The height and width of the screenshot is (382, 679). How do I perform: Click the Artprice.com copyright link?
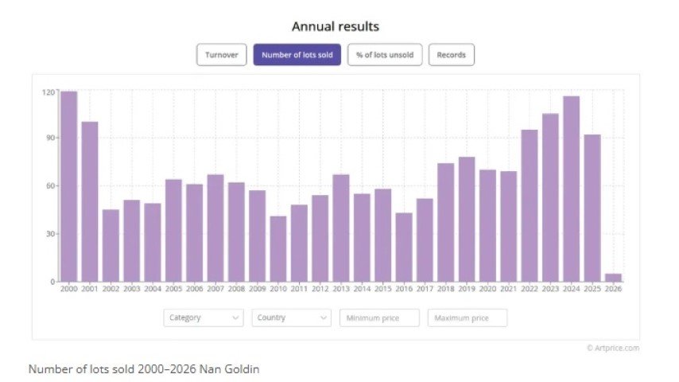pyautogui.click(x=613, y=348)
